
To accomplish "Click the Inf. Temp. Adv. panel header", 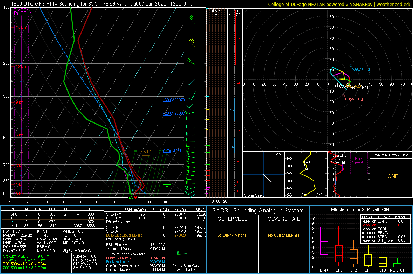I will click(x=234, y=14).
